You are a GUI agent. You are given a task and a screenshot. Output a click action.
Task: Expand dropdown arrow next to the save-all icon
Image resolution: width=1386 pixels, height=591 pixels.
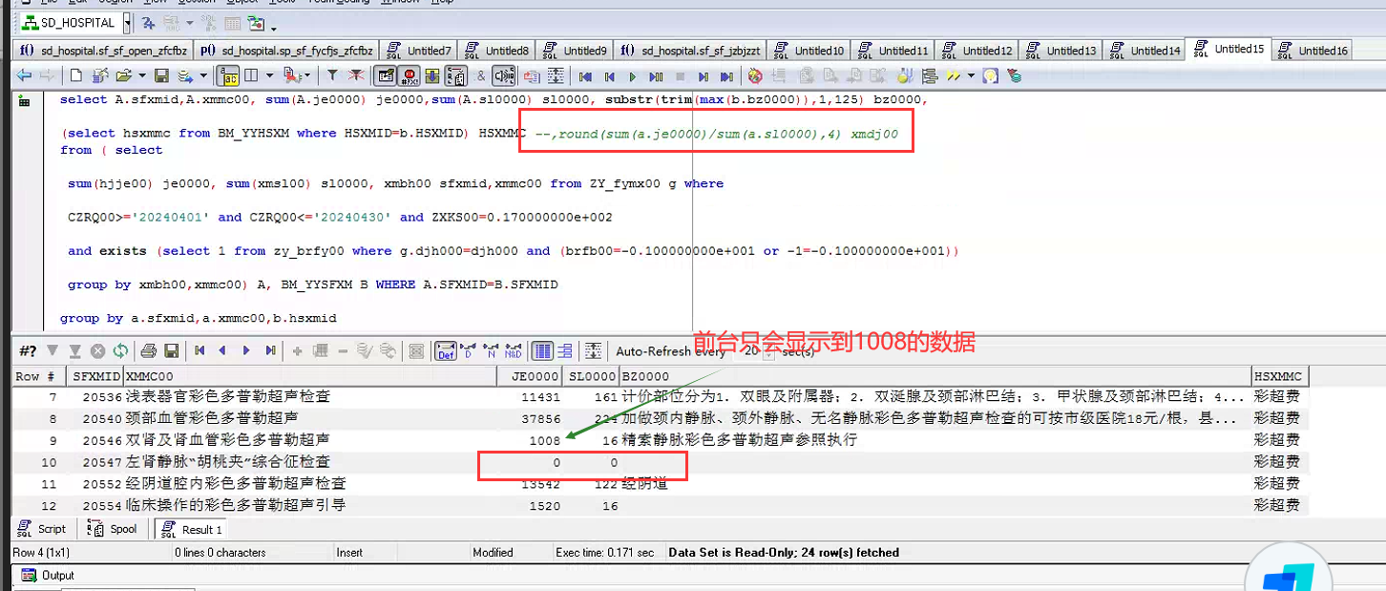pyautogui.click(x=203, y=75)
